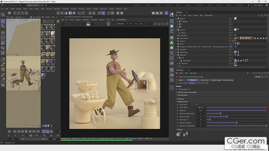269x151 pixels.
Task: Click the add material plus icon
Action: point(44,21)
